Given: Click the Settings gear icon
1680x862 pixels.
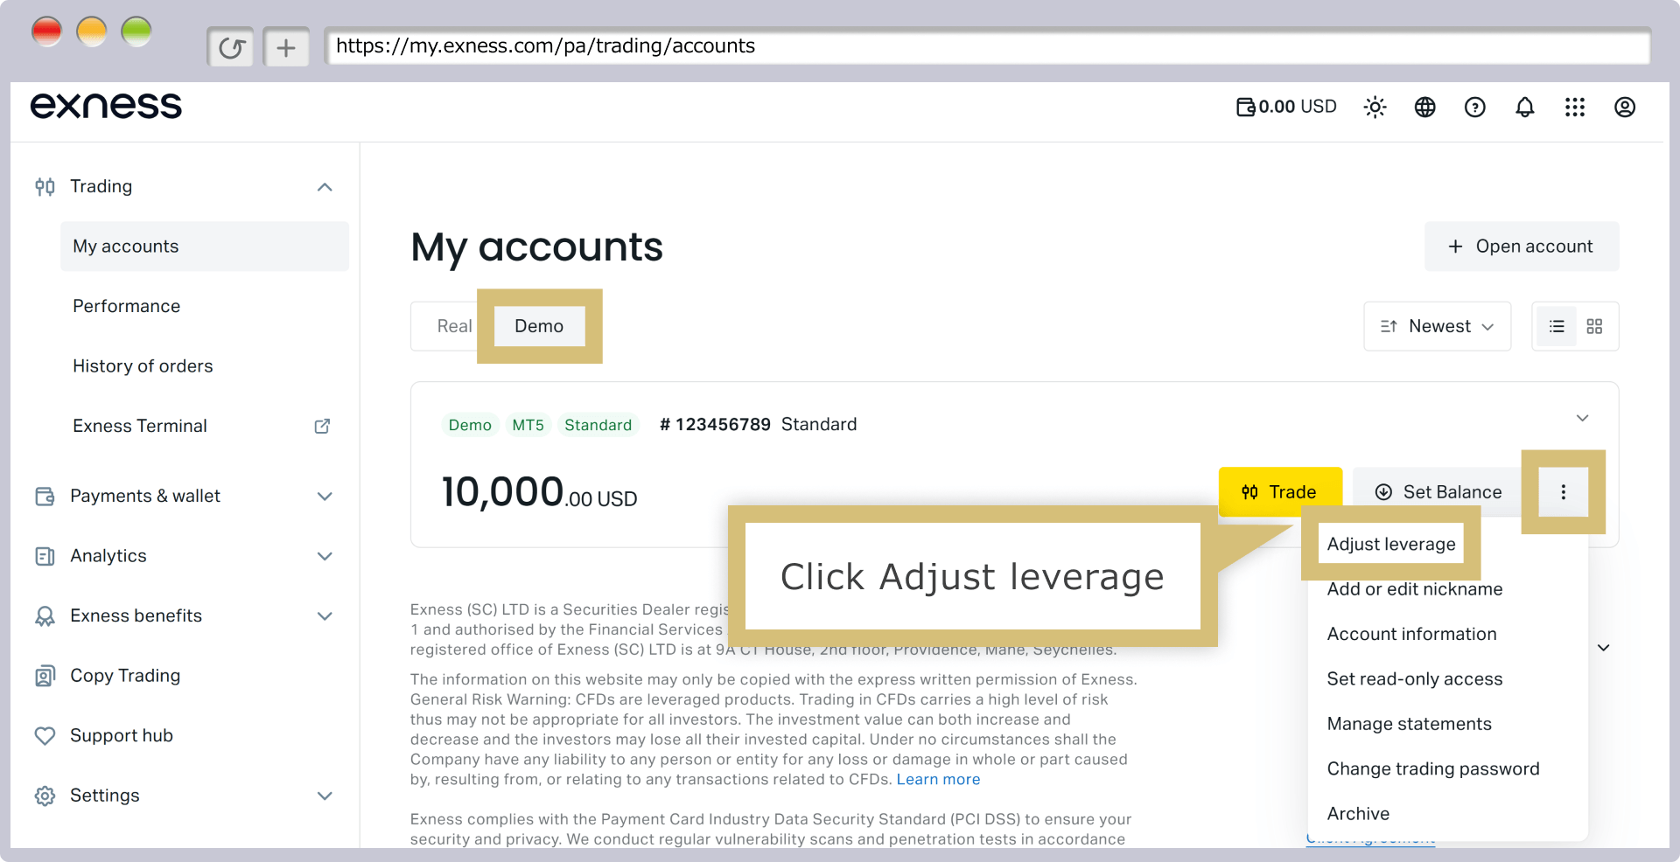Looking at the screenshot, I should pyautogui.click(x=45, y=796).
